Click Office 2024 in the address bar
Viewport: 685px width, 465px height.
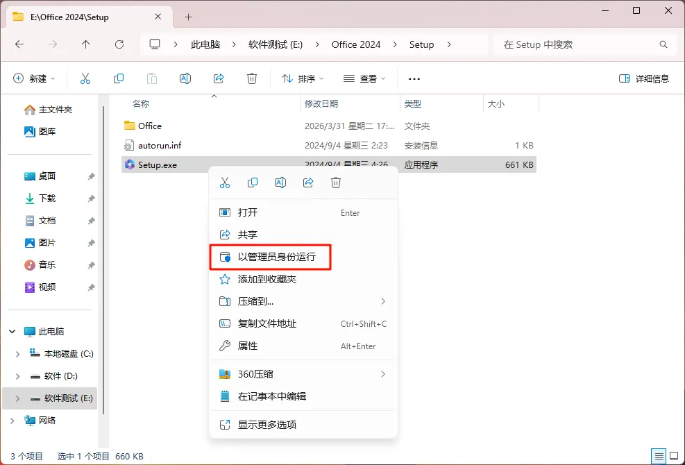pos(356,44)
